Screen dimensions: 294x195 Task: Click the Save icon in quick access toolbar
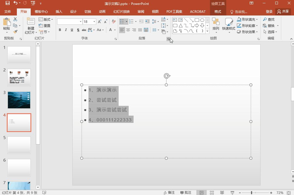click(8, 3)
